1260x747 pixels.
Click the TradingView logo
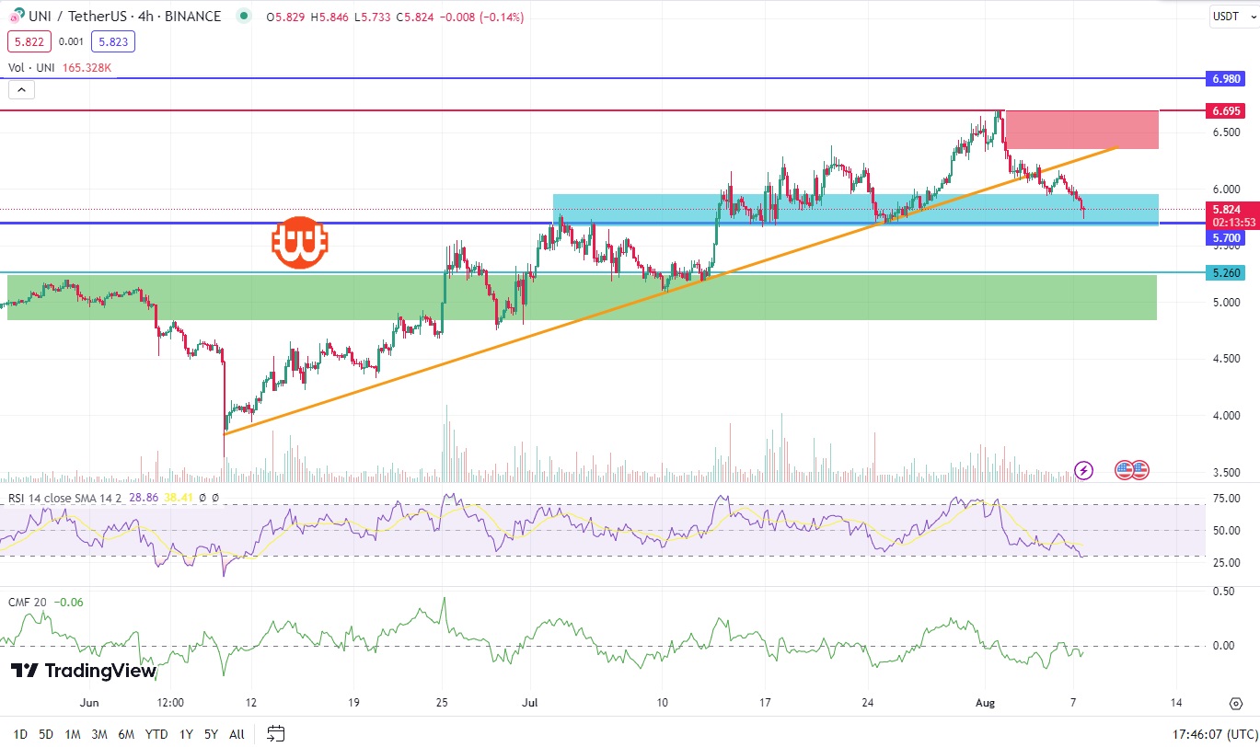tap(83, 671)
